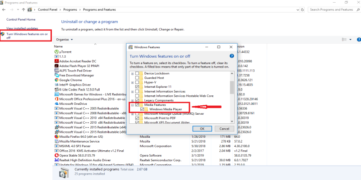Click the features list scroll-up arrow
The image size is (361, 180).
tap(232, 73)
